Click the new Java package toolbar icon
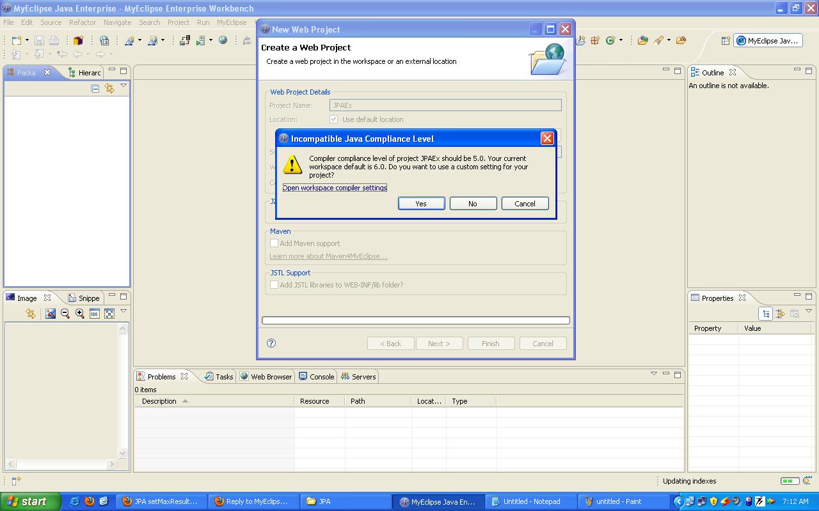The height and width of the screenshot is (511, 819). point(595,40)
